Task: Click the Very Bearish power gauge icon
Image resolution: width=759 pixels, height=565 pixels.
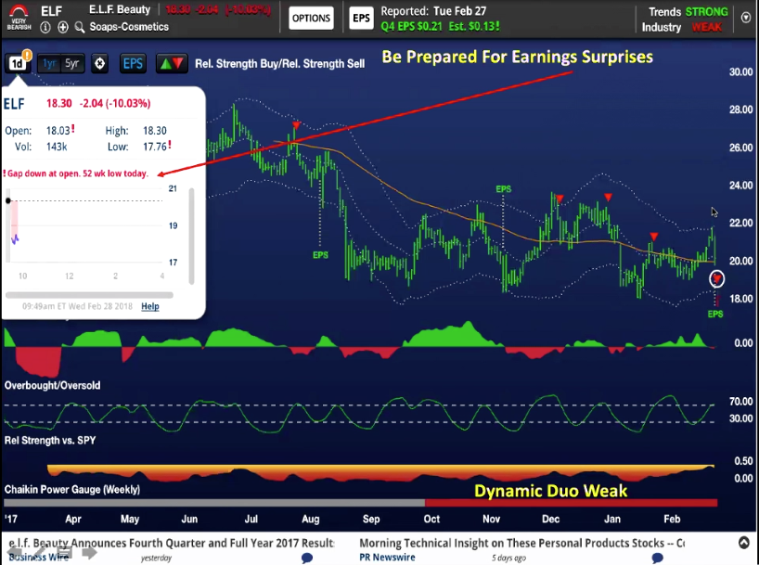Action: pyautogui.click(x=19, y=18)
